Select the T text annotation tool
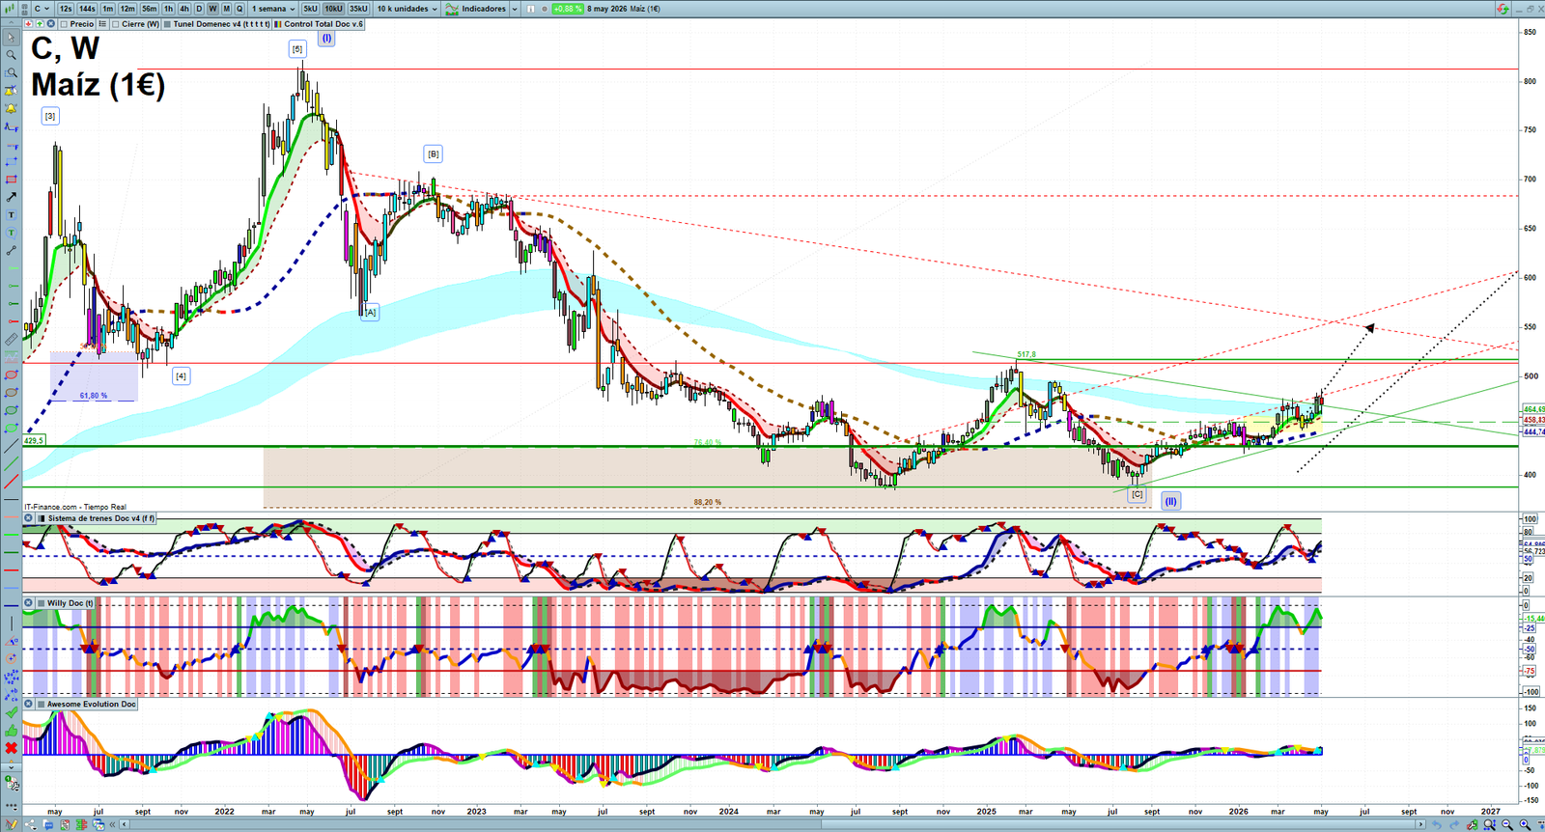 coord(12,214)
